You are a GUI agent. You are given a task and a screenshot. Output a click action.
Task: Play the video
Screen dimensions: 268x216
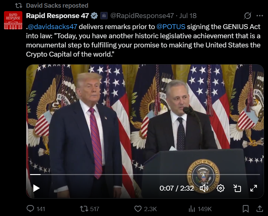tap(36, 188)
